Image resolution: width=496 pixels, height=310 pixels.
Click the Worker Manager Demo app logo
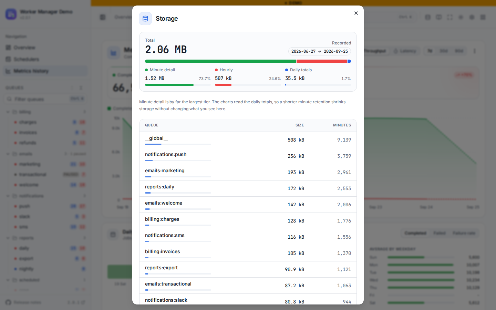(11, 14)
